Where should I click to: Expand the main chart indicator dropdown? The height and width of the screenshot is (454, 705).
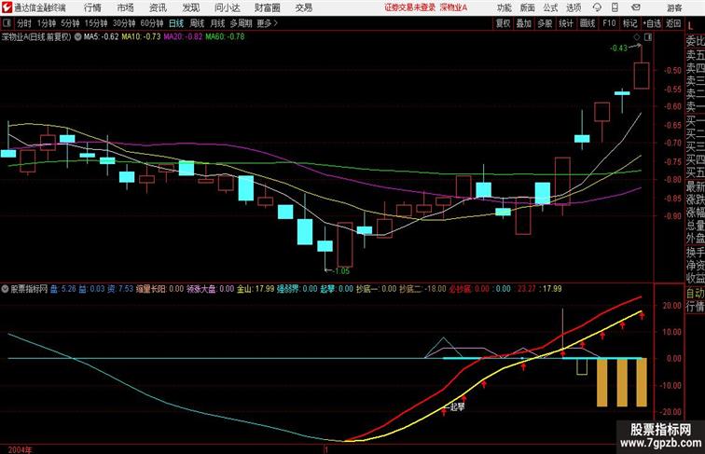click(77, 37)
